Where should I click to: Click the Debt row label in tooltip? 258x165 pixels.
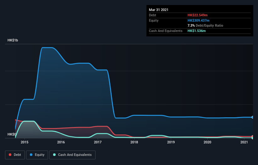click(152, 15)
